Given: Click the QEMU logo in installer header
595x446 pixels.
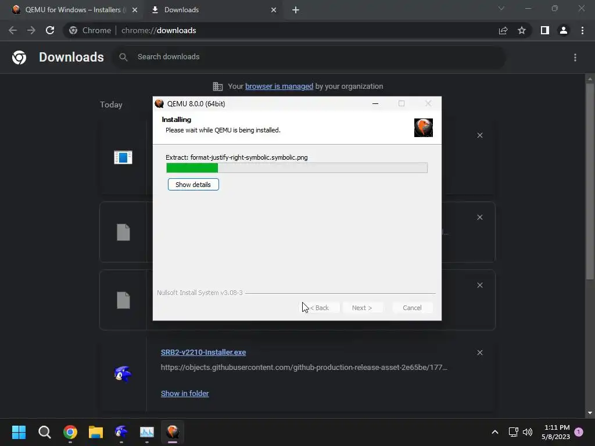Looking at the screenshot, I should [424, 127].
